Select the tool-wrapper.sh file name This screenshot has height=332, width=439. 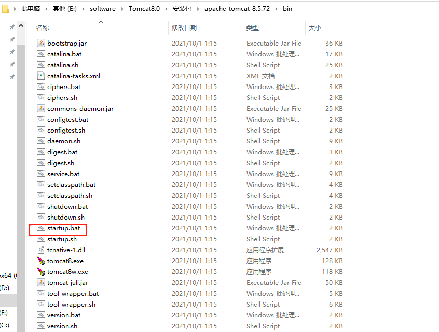click(71, 305)
